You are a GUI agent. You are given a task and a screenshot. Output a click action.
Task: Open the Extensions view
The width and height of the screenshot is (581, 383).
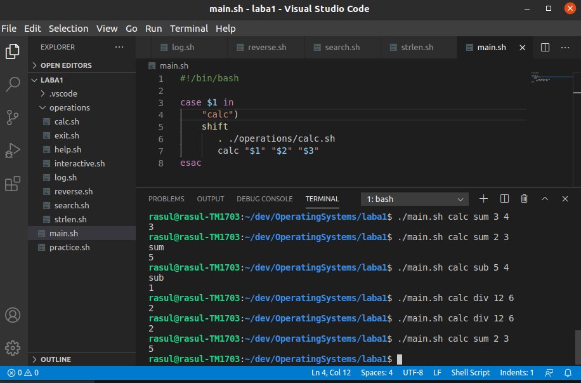coord(13,184)
